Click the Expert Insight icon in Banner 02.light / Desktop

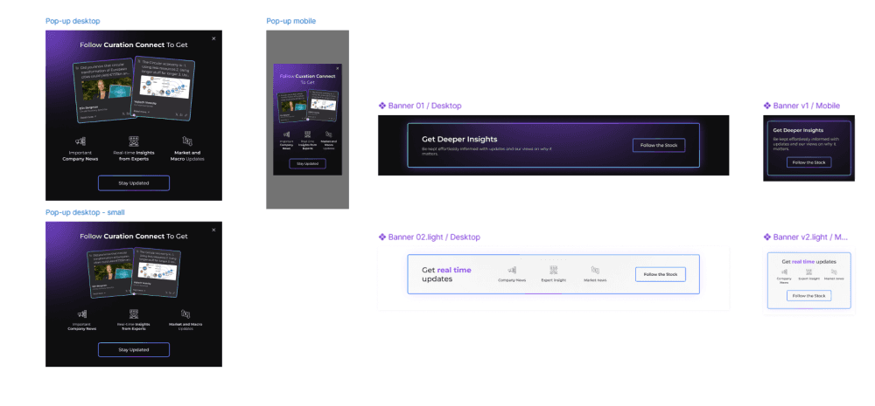click(x=554, y=270)
